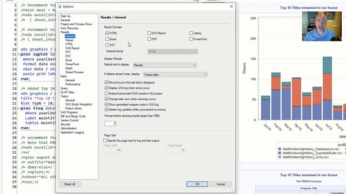Enable the SAS Report result format
The image size is (346, 194).
(x=149, y=33)
